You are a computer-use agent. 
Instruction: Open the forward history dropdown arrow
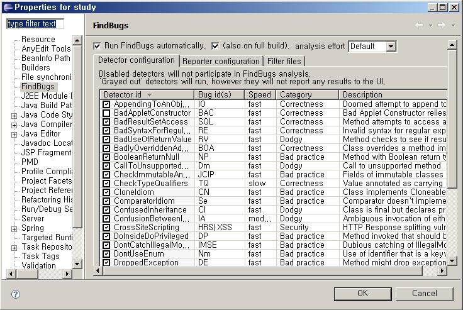(x=453, y=26)
